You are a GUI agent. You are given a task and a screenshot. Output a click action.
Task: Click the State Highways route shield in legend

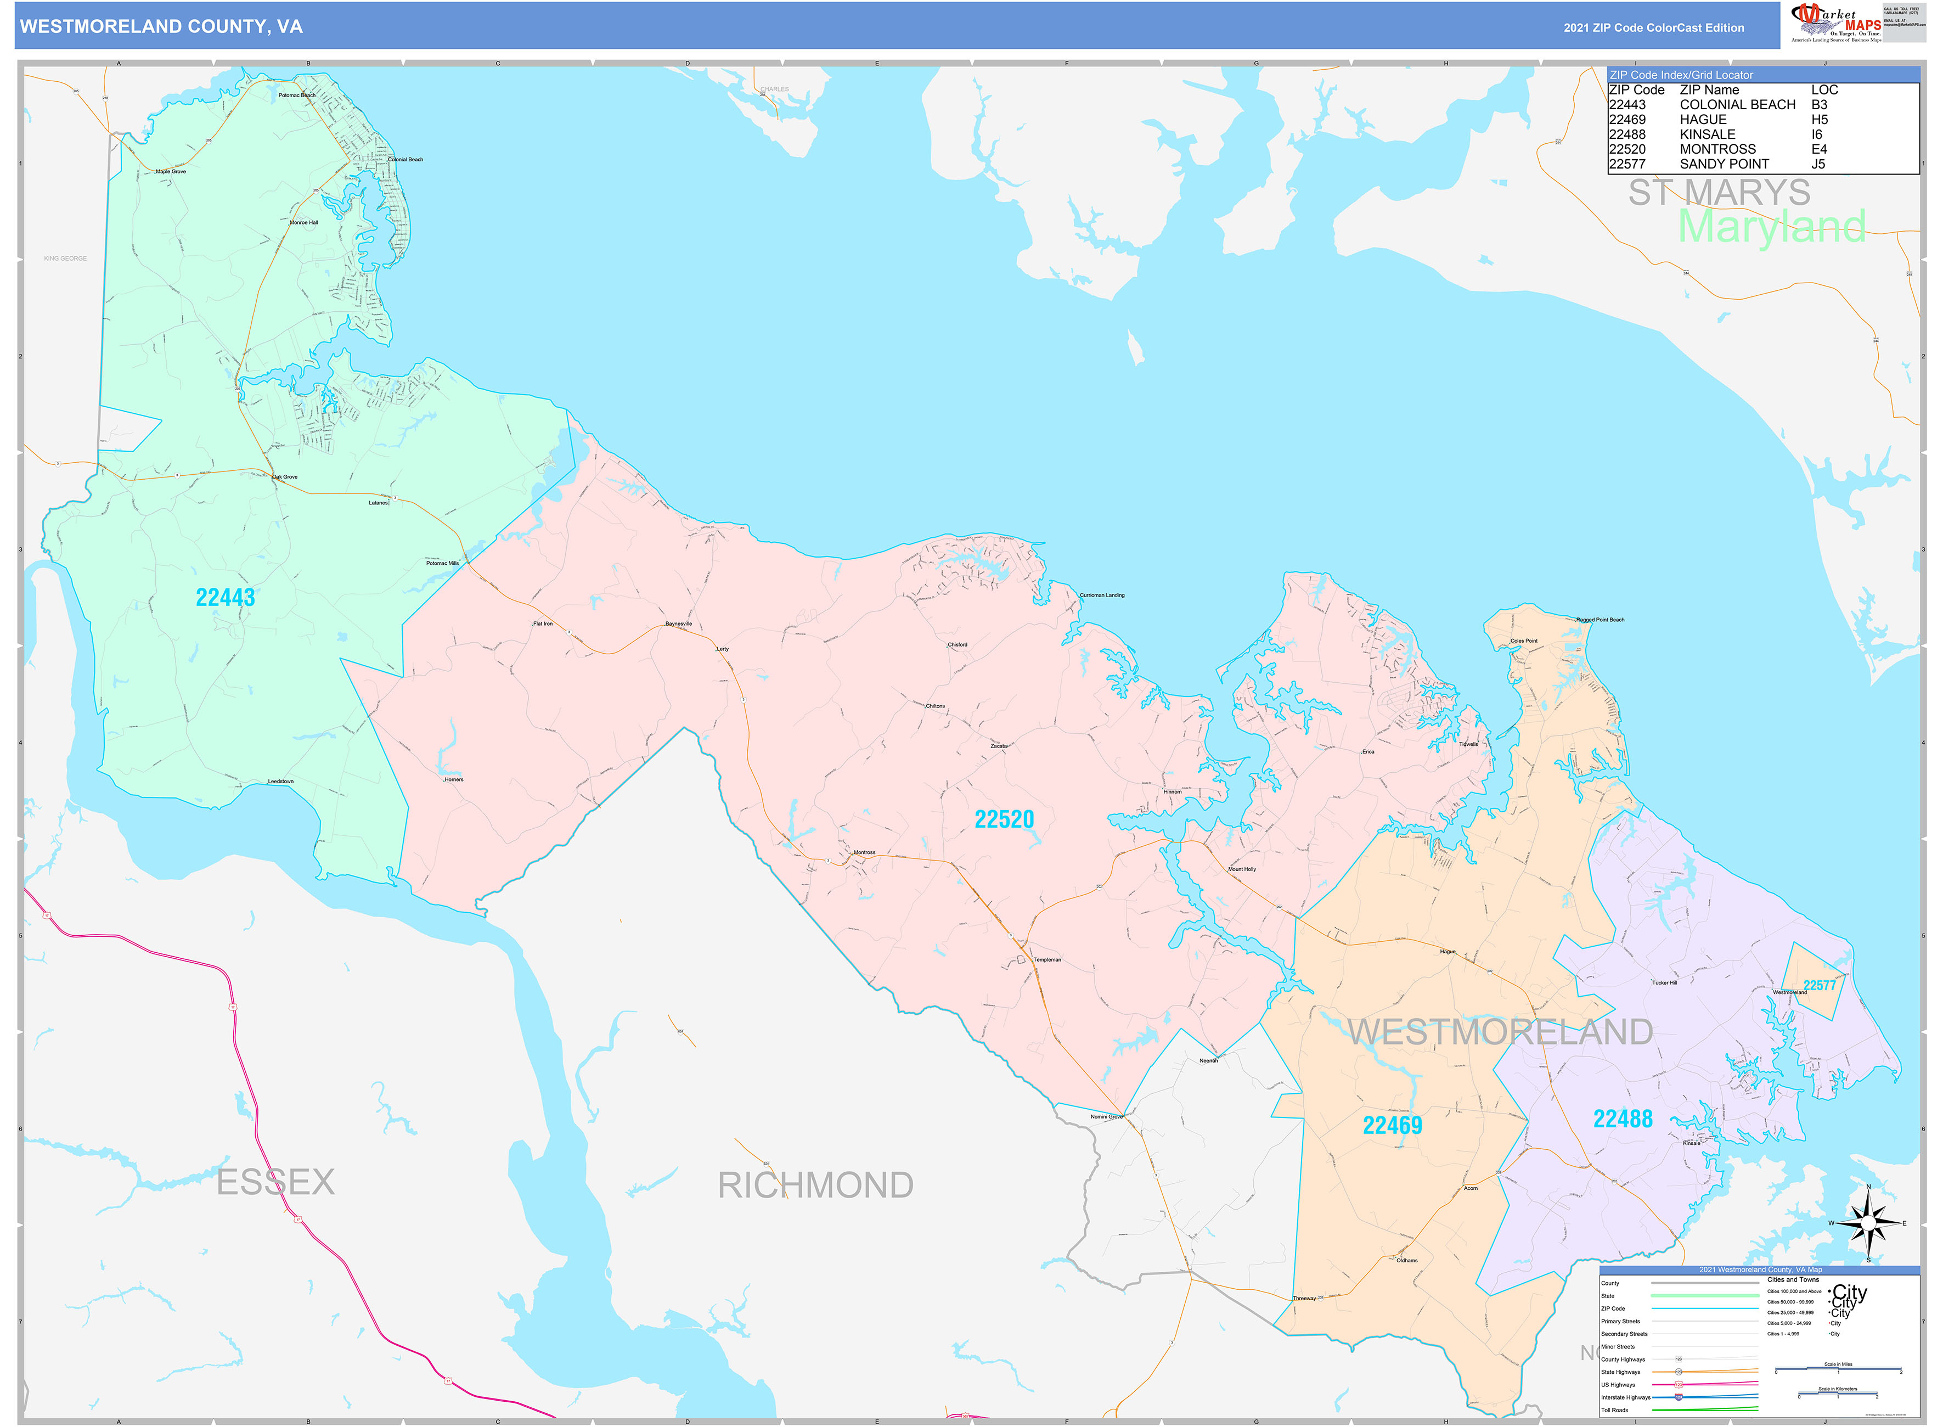pyautogui.click(x=1679, y=1372)
